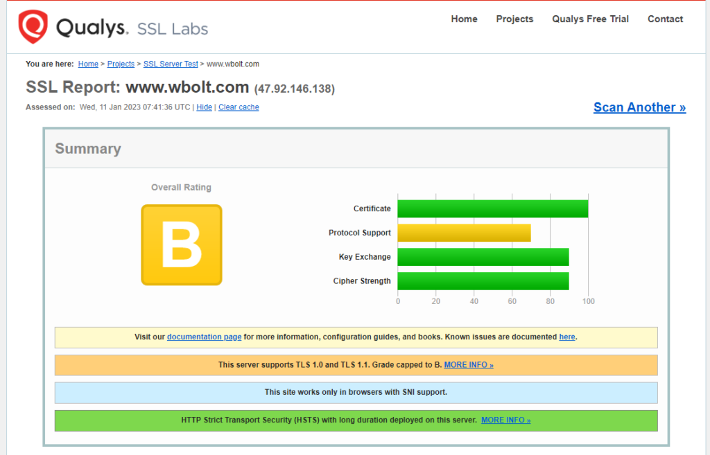The width and height of the screenshot is (710, 455).
Task: Click the Certificate chart label
Action: click(372, 208)
